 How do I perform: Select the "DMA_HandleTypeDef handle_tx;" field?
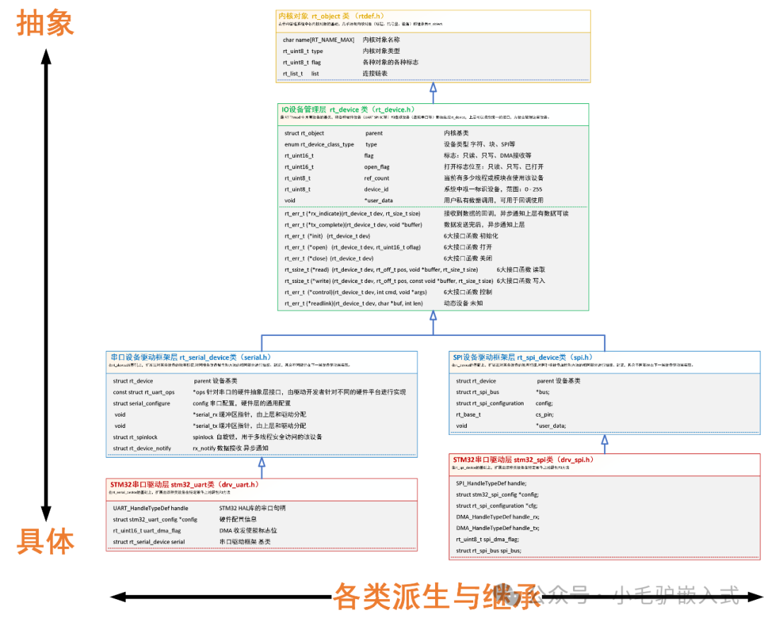click(x=497, y=528)
